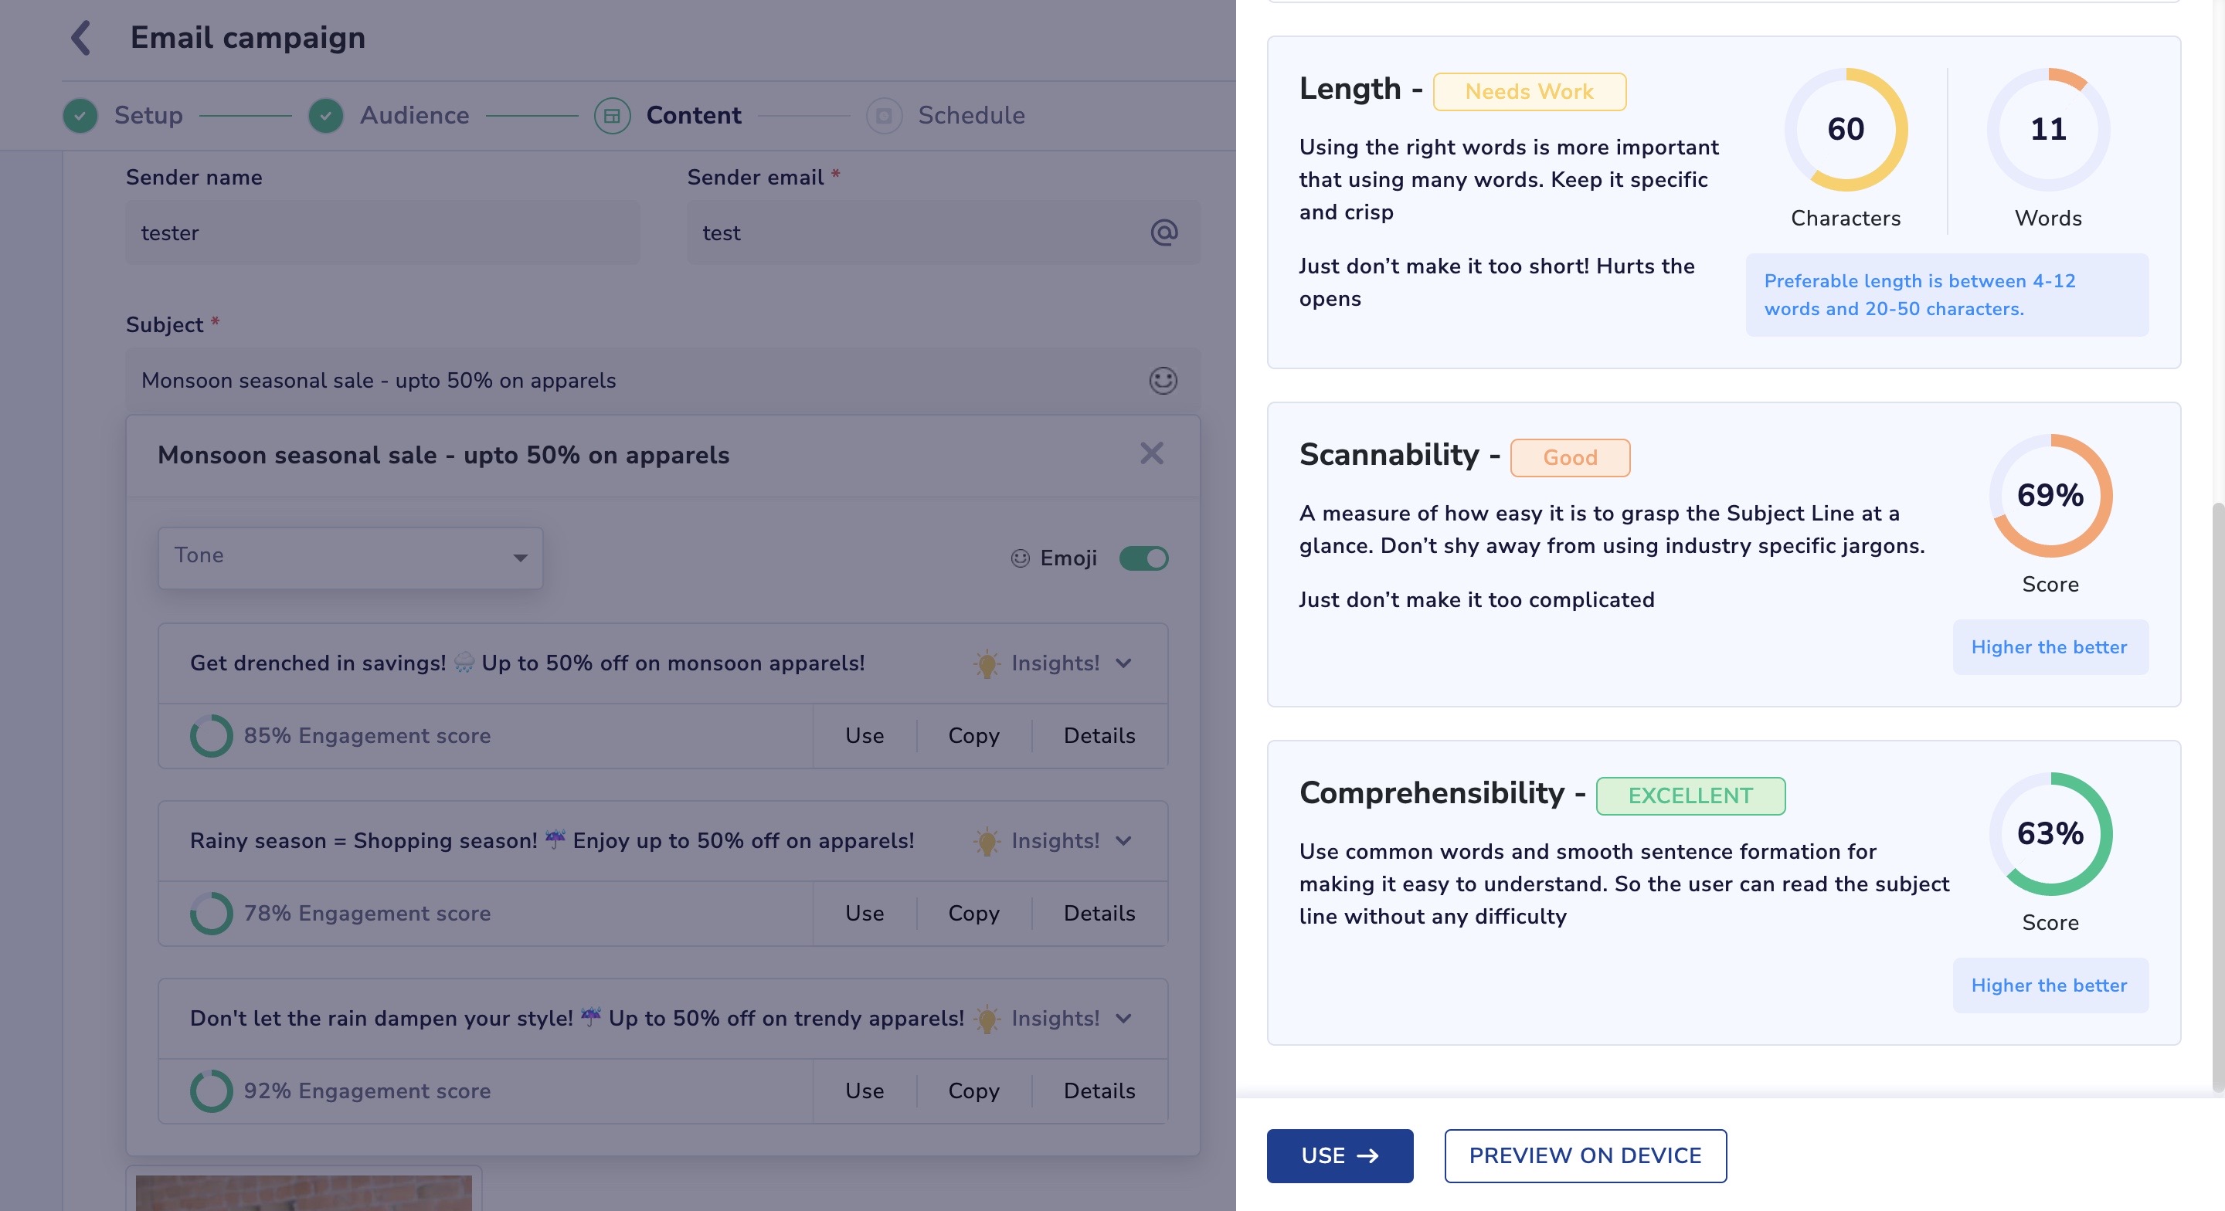Click the blue USE button
The width and height of the screenshot is (2225, 1211).
point(1339,1155)
